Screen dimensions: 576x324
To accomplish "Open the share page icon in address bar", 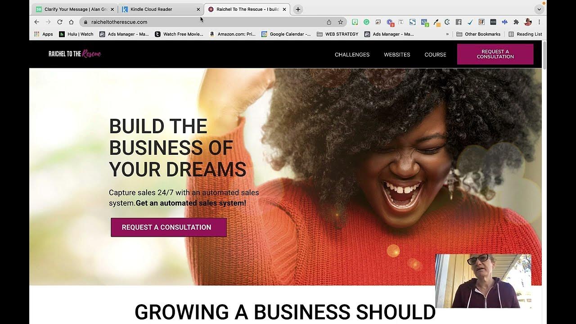I will coord(329,22).
